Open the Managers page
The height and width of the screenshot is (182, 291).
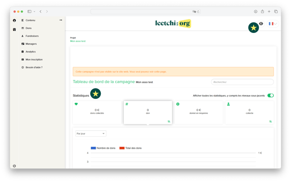31,44
